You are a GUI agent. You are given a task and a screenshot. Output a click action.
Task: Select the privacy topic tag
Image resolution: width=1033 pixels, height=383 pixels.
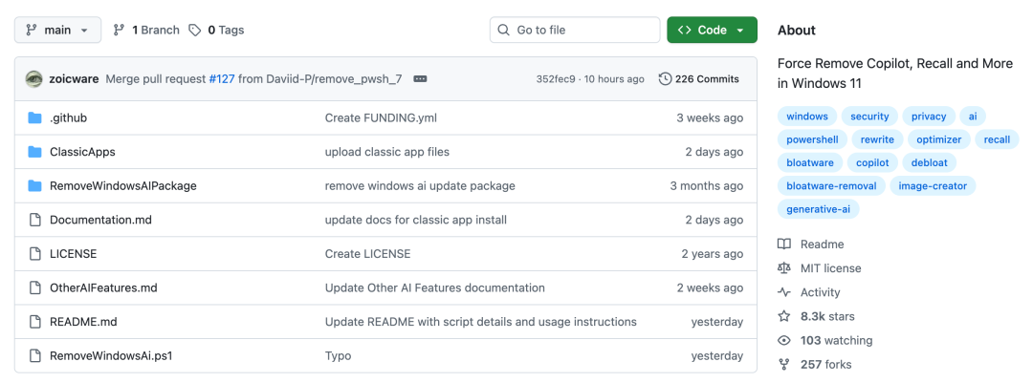tap(929, 117)
